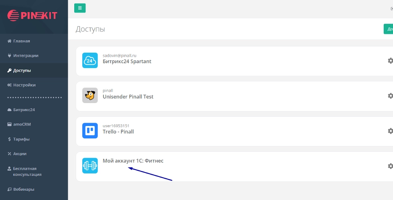Toggle the sidebar with hamburger button

click(80, 8)
